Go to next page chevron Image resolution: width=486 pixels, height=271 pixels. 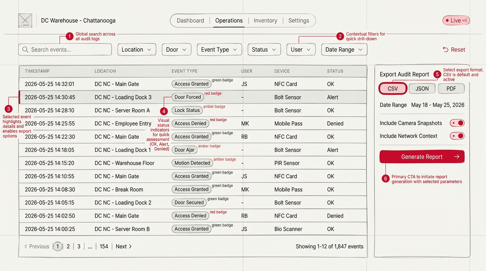click(x=130, y=246)
